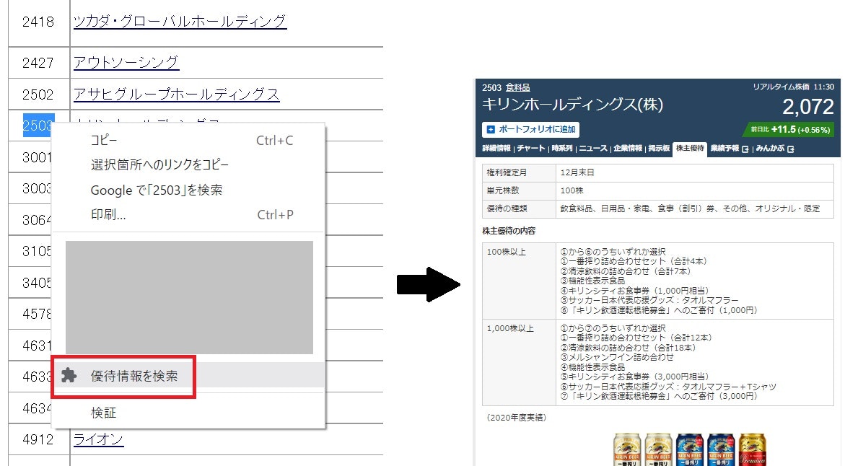Switch to the 時系列 tab
This screenshot has height=466, width=845.
coord(562,148)
